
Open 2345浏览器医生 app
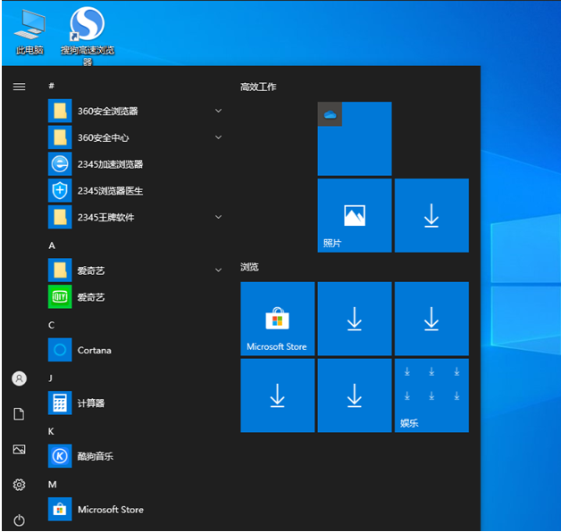tap(109, 191)
